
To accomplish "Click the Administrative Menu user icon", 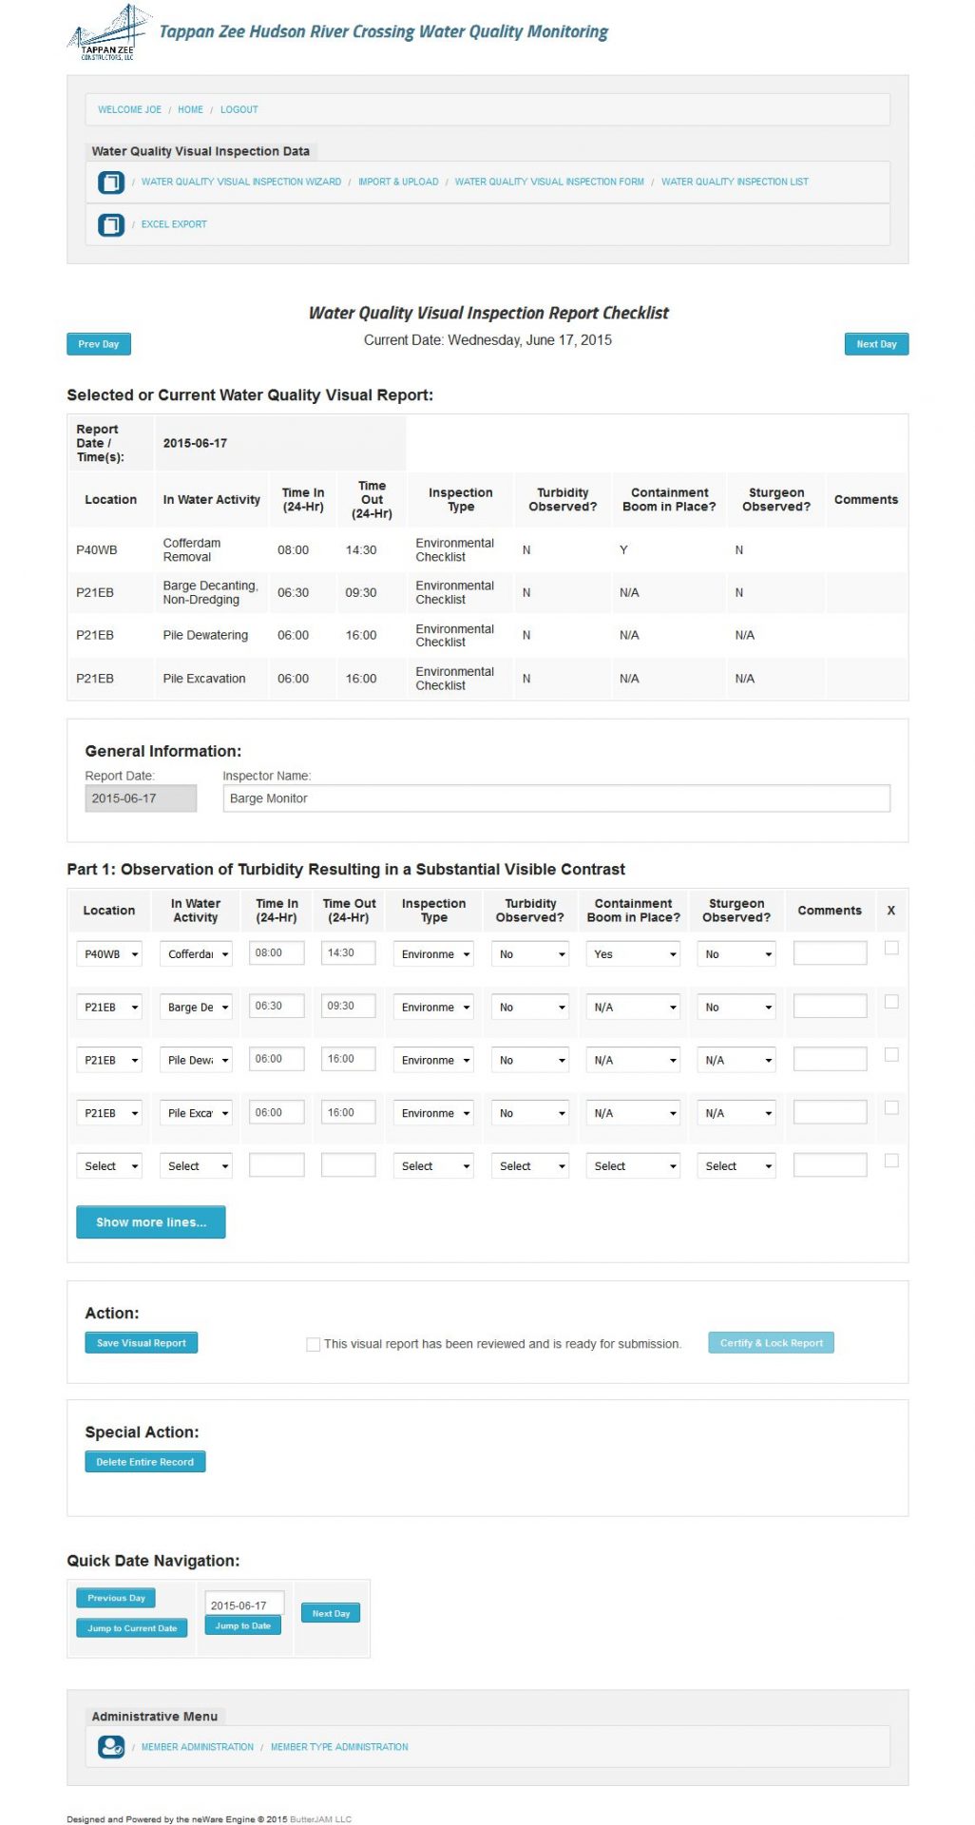I will tap(111, 1746).
